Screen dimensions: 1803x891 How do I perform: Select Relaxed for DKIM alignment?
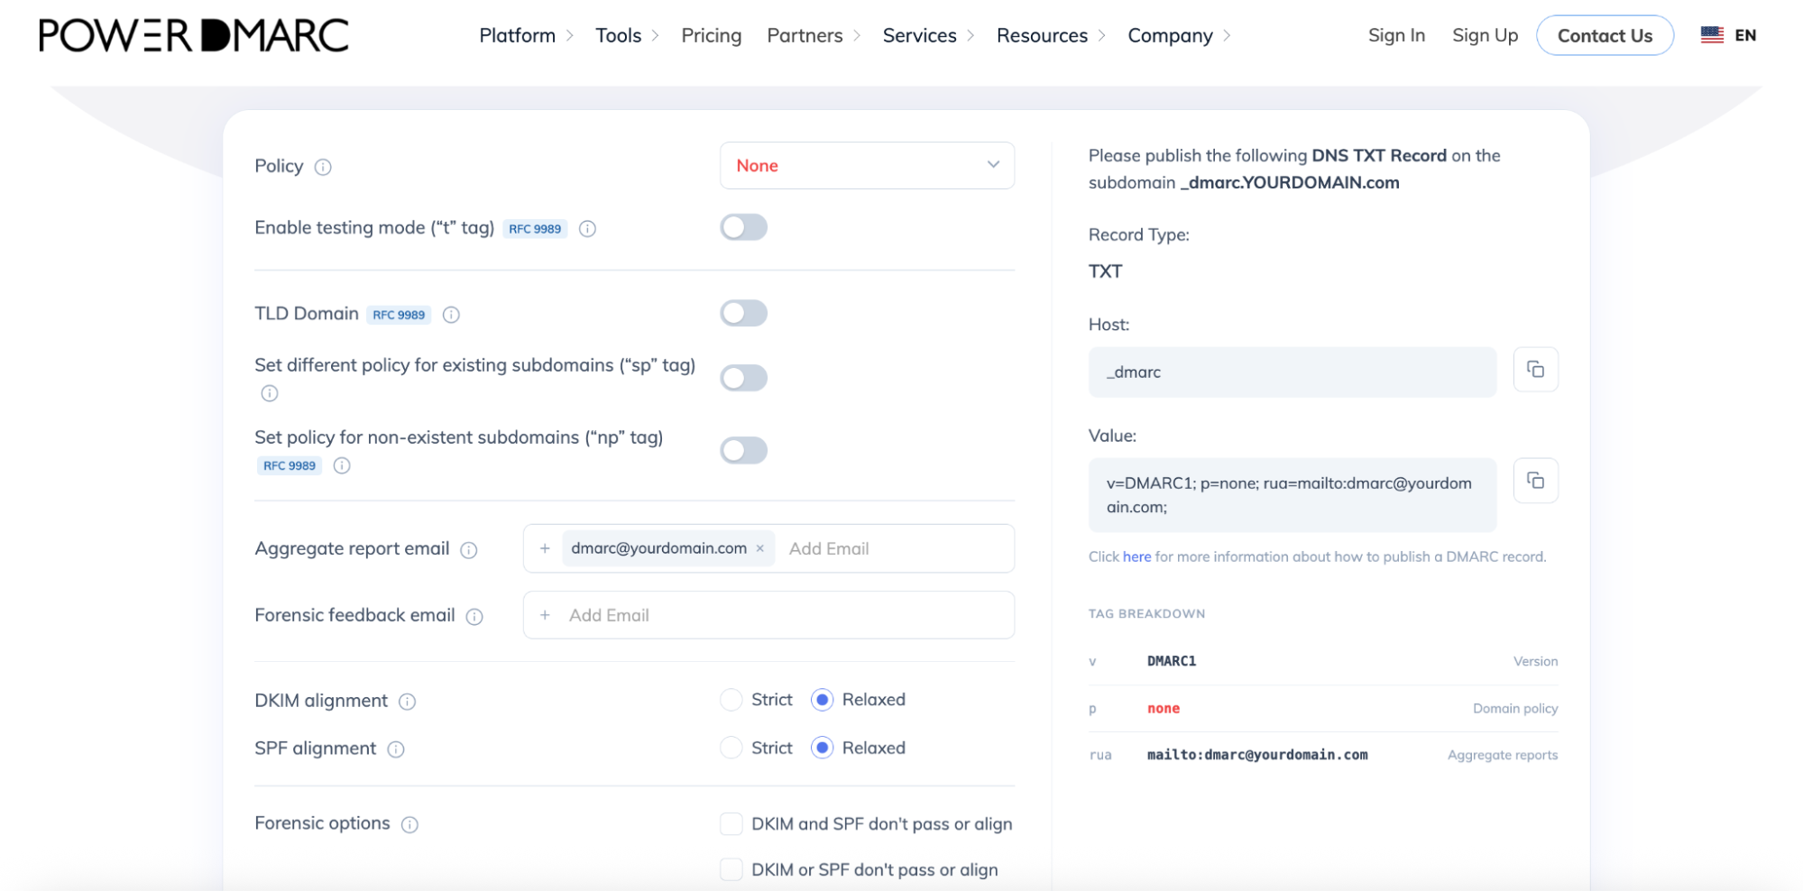[822, 700]
